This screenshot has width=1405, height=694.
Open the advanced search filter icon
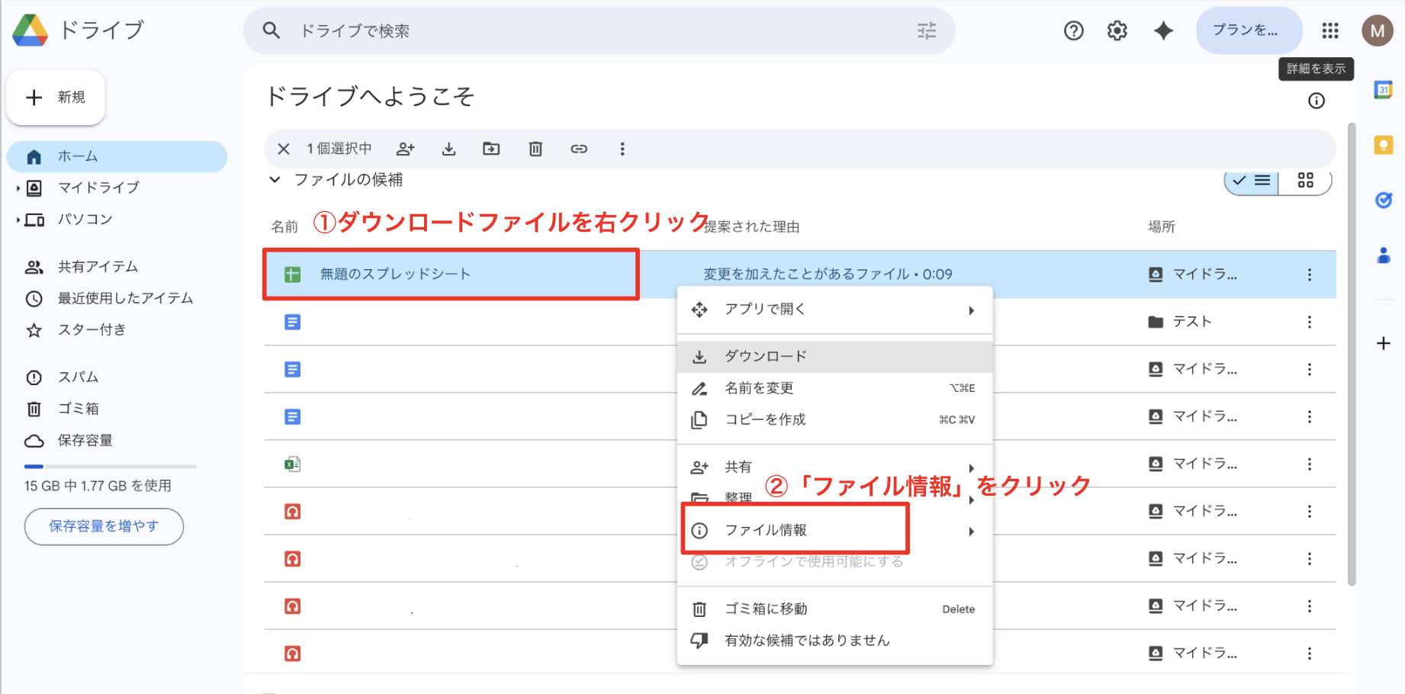[x=927, y=31]
